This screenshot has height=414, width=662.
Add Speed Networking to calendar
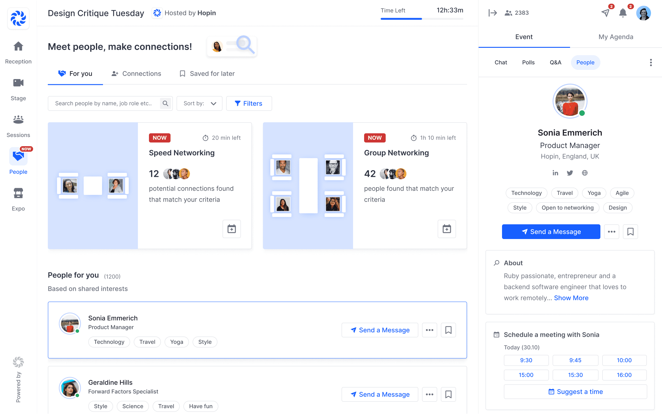(x=232, y=229)
